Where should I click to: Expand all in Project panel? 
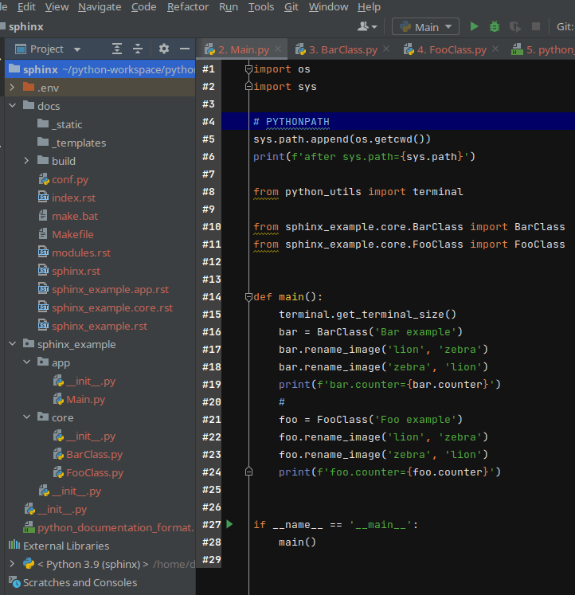[117, 49]
